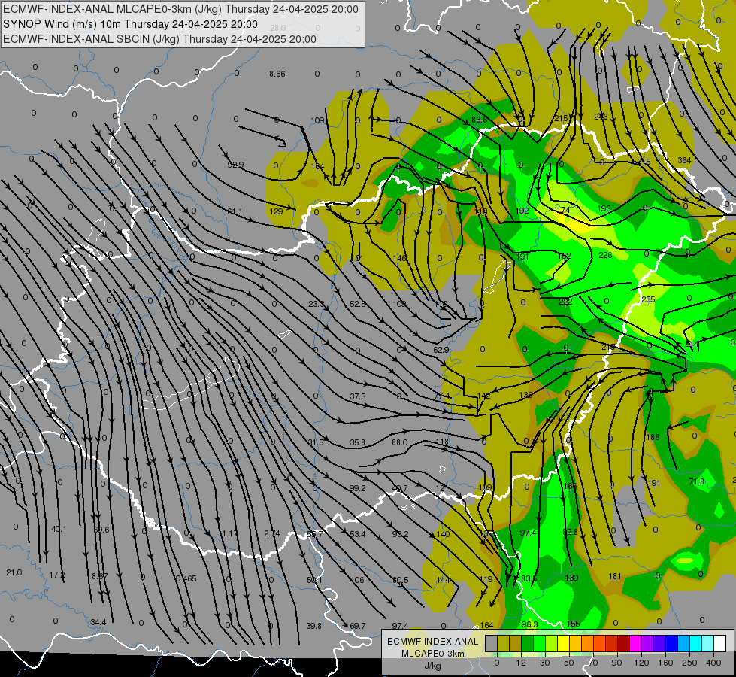Viewport: 736px width, 677px height.
Task: Click the 39.8 value on the map
Action: point(314,626)
